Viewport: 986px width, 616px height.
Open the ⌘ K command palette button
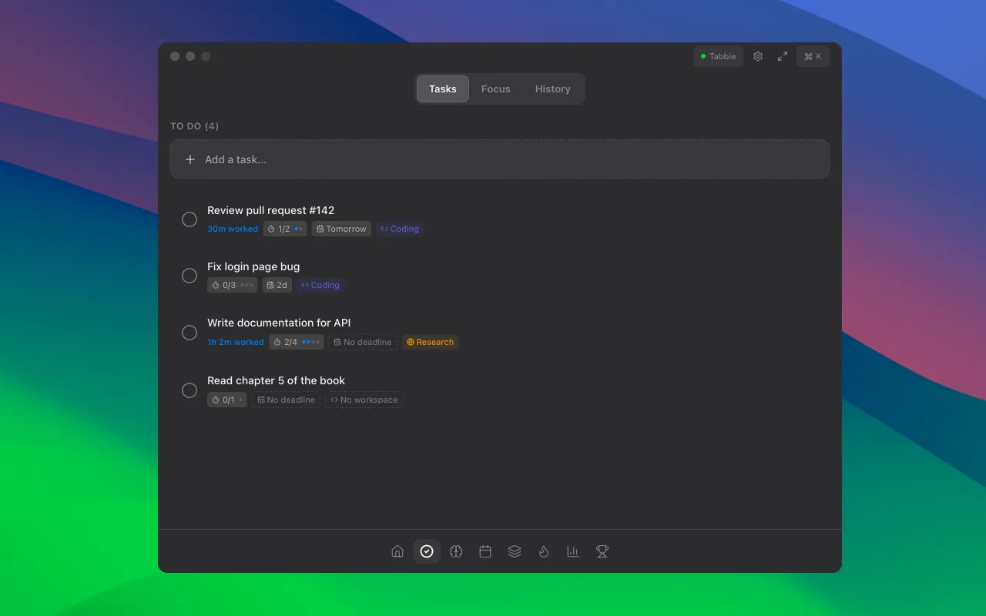click(x=813, y=56)
